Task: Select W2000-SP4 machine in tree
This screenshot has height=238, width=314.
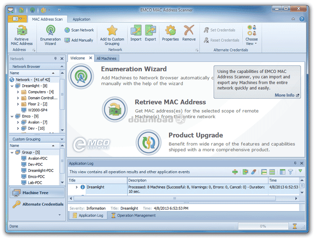Action: pyautogui.click(x=38, y=110)
